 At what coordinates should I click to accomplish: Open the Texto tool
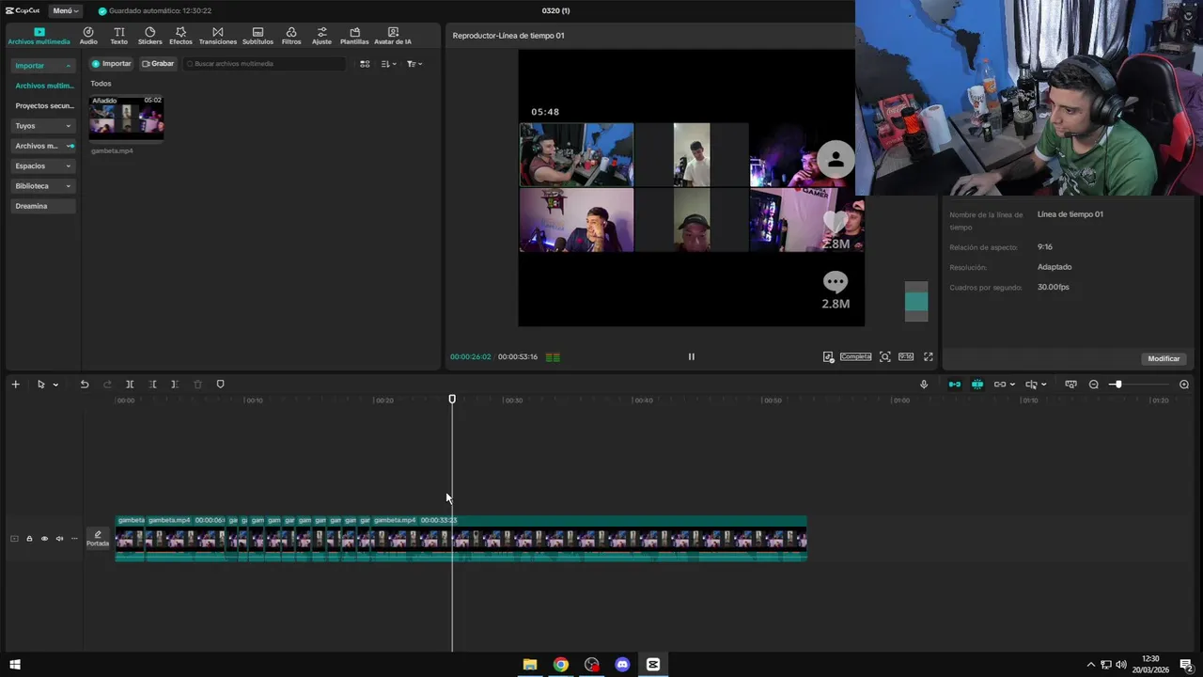[x=118, y=36]
